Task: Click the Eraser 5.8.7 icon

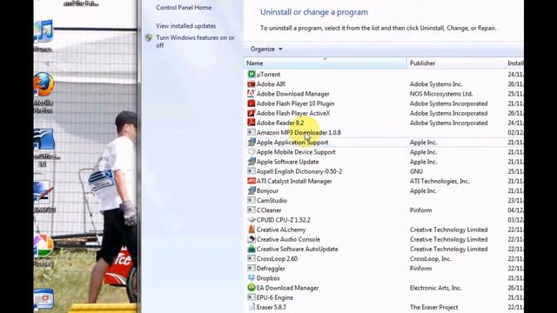Action: point(252,307)
